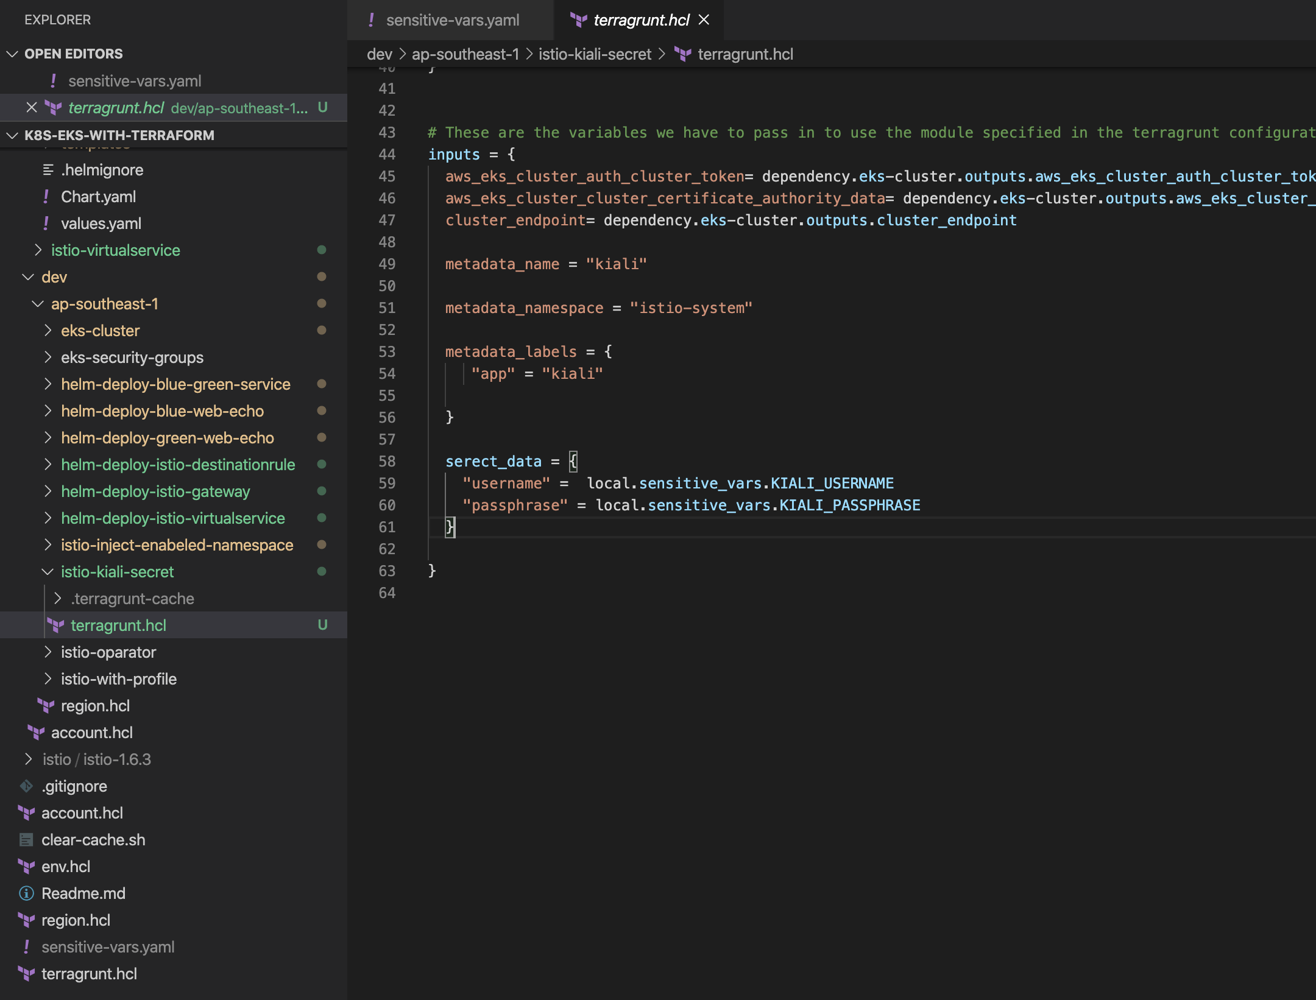Open root-level terragrunt.hcl file
The image size is (1316, 1000).
pos(89,974)
